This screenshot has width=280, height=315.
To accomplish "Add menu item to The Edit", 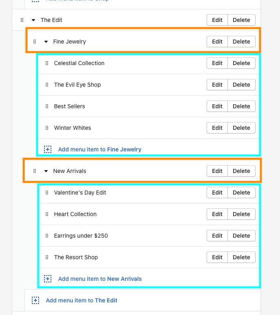I will tap(82, 300).
